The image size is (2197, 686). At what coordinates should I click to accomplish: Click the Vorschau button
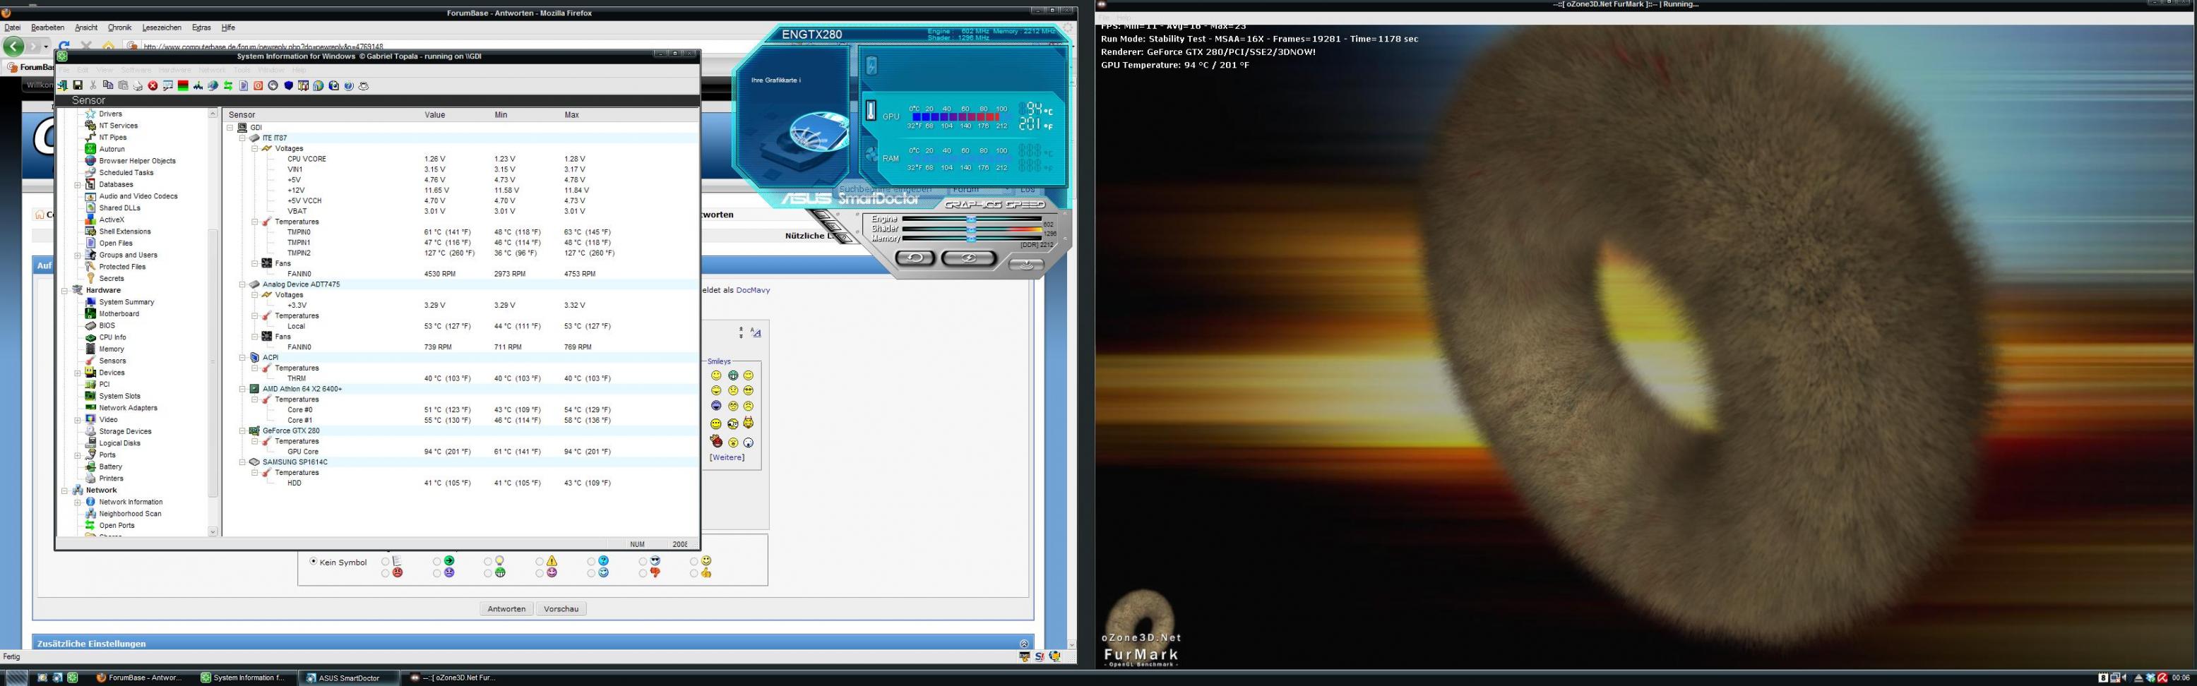(x=561, y=609)
